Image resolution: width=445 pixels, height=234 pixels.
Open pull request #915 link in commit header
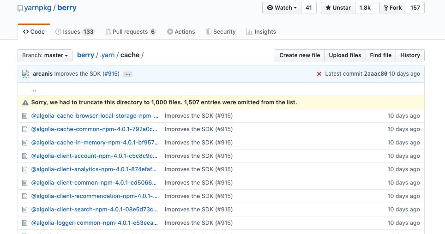(x=111, y=74)
